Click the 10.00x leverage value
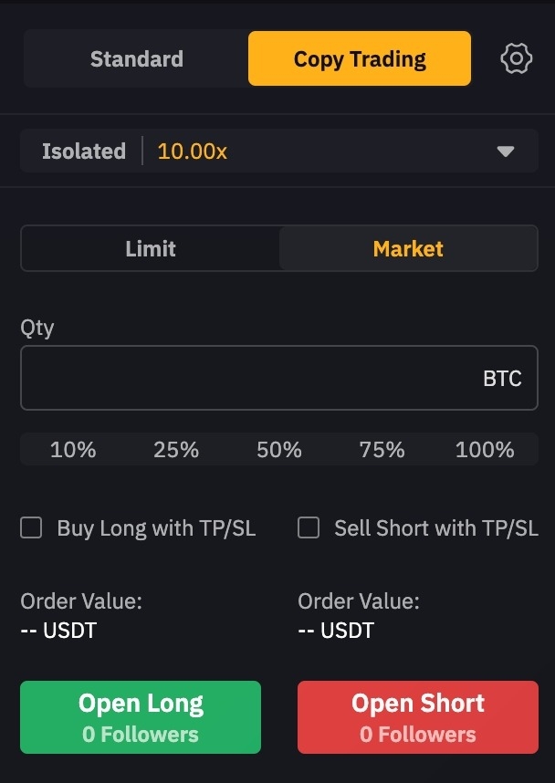 (x=192, y=151)
